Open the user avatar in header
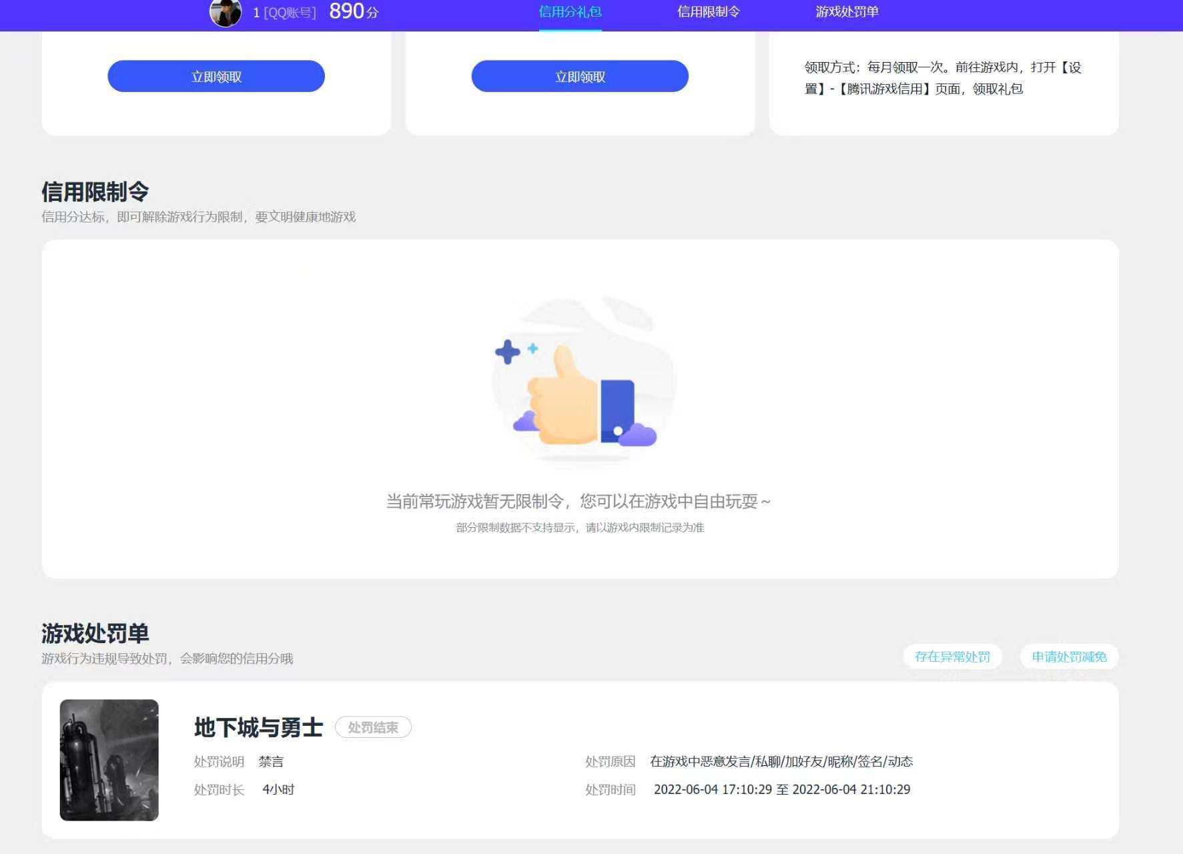1183x854 pixels. (x=226, y=13)
